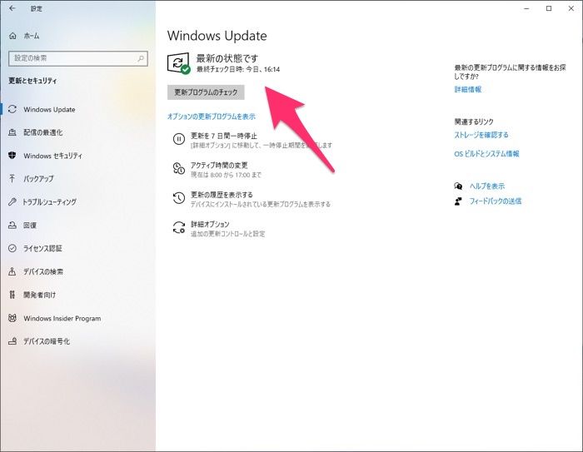Close the settings window
The image size is (583, 452).
click(x=571, y=8)
